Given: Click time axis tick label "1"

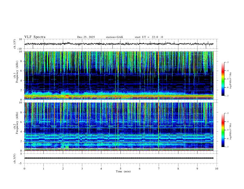Looking at the screenshot, I should 43,169.
